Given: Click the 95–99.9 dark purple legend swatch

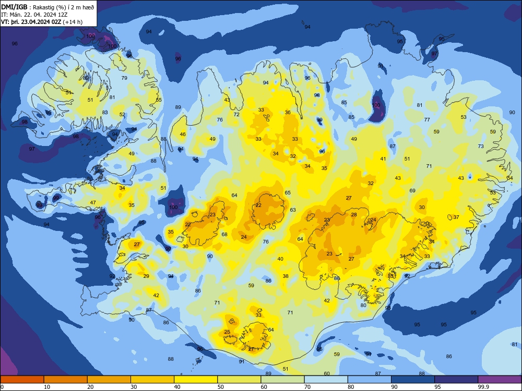Looking at the screenshot, I should pyautogui.click(x=456, y=380).
